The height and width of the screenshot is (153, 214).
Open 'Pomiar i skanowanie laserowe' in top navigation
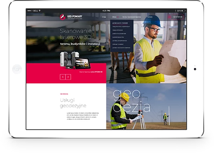click(132, 17)
